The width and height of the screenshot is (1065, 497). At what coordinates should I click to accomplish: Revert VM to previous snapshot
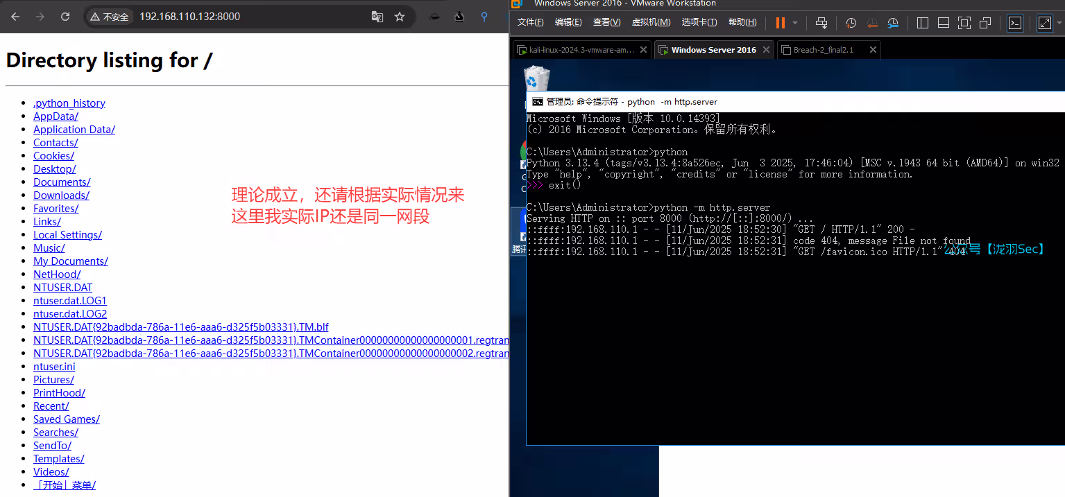[x=872, y=23]
